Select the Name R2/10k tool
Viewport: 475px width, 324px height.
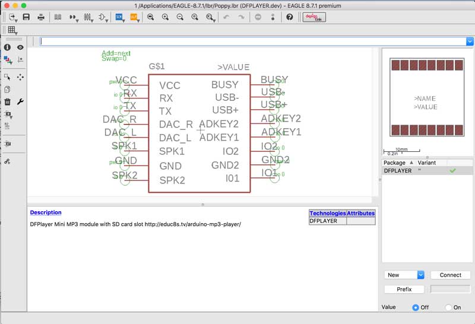pyautogui.click(x=7, y=126)
